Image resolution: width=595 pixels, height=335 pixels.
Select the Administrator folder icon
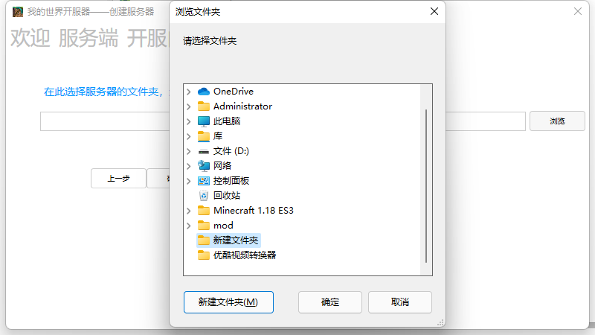click(204, 106)
